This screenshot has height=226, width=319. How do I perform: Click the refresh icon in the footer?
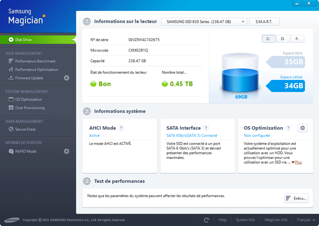pos(206,220)
